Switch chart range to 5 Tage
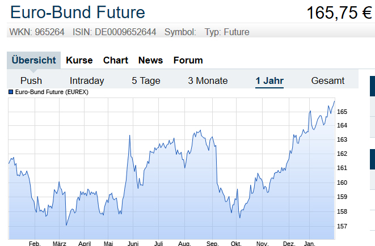The image size is (375, 246). [x=146, y=80]
